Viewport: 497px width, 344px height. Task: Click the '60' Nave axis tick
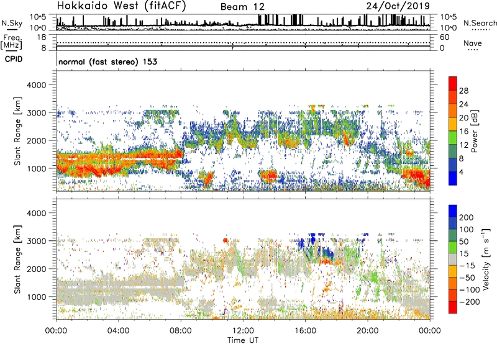[x=445, y=37]
